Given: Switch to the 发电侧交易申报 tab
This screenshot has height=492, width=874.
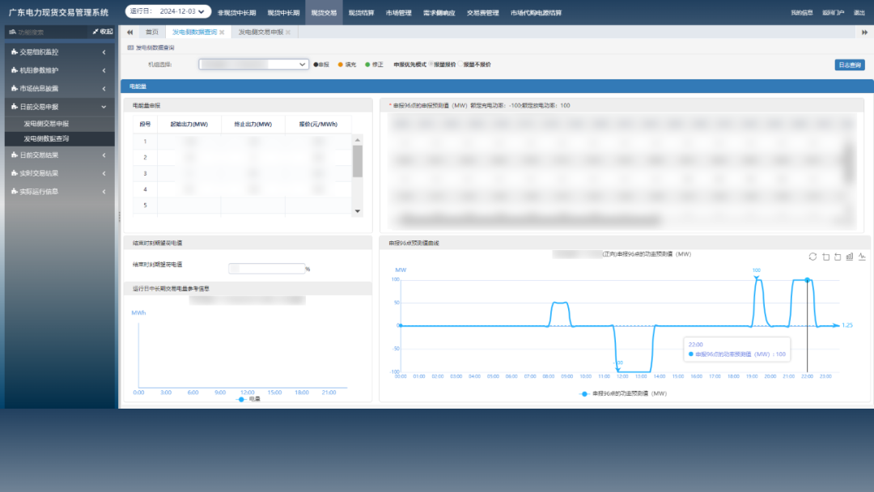Looking at the screenshot, I should 260,32.
